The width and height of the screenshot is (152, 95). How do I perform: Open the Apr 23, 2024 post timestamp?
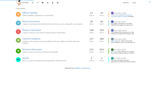click(x=120, y=13)
